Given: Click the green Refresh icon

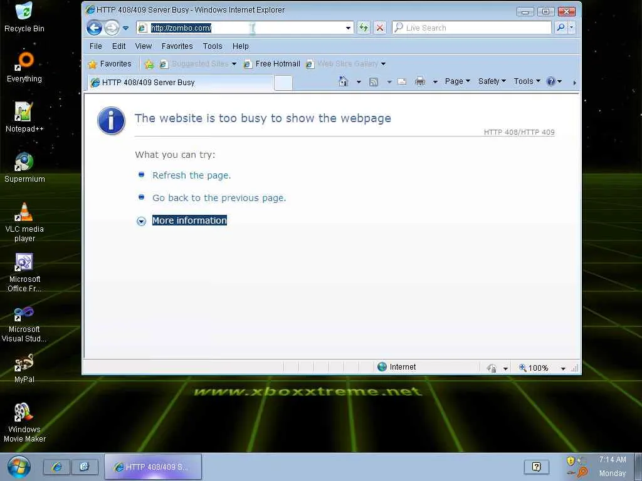Looking at the screenshot, I should (x=363, y=28).
